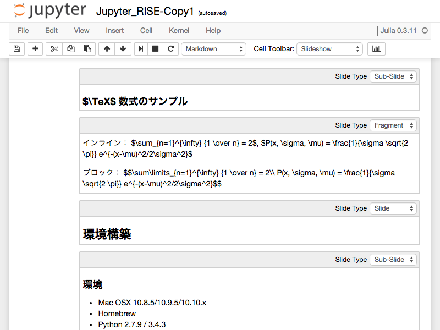Rename the notebook Jupyter_RISE-Copy1 title

pyautogui.click(x=145, y=10)
